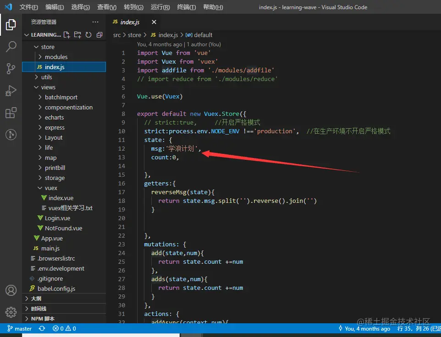Screen dimensions: 441x337
Task: Click the New Folder icon in explorer header
Action: (77, 35)
